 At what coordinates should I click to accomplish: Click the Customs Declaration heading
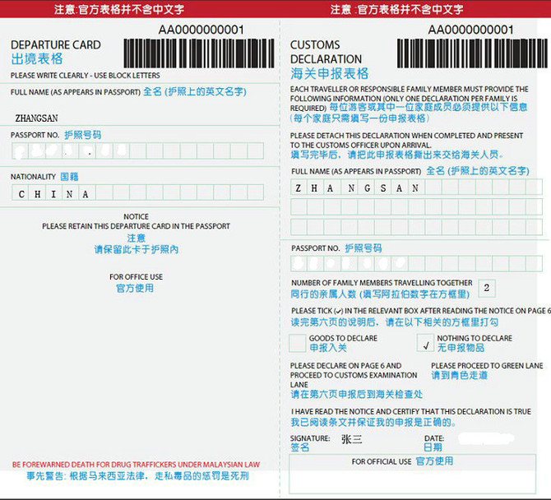point(326,52)
